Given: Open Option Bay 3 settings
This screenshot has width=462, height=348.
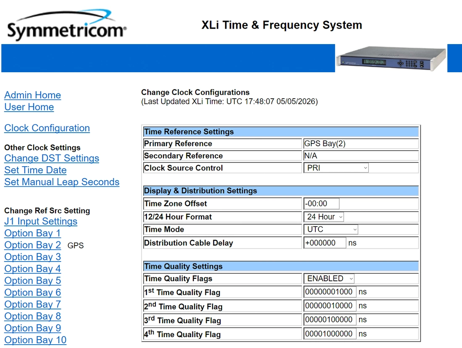Looking at the screenshot, I should click(x=33, y=257).
